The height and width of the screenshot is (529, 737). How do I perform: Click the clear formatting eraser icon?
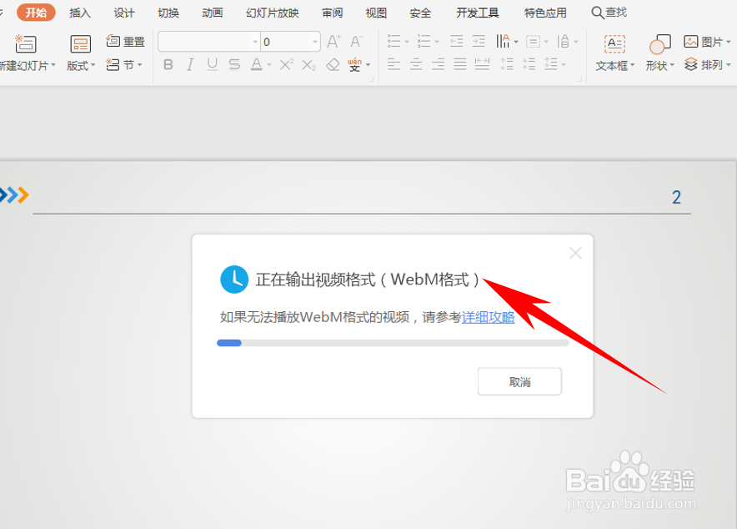[x=333, y=64]
